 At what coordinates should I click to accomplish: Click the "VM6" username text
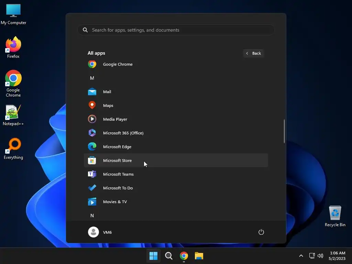click(x=107, y=232)
